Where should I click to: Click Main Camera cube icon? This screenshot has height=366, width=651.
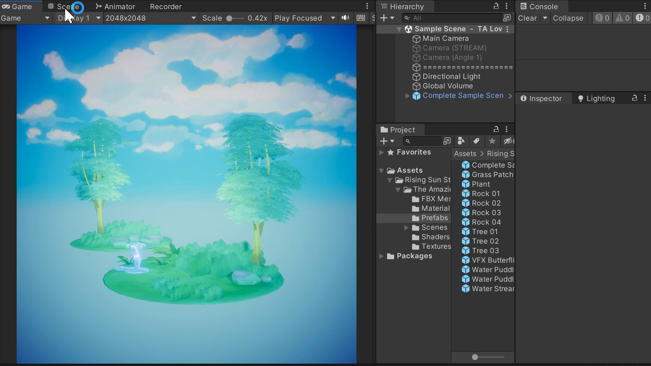click(416, 38)
